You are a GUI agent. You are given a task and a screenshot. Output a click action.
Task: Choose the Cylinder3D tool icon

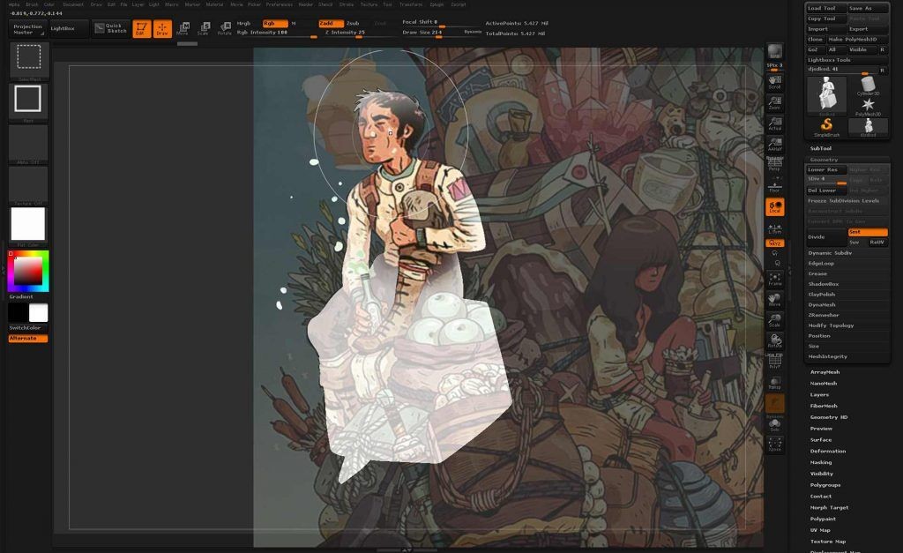coord(868,85)
